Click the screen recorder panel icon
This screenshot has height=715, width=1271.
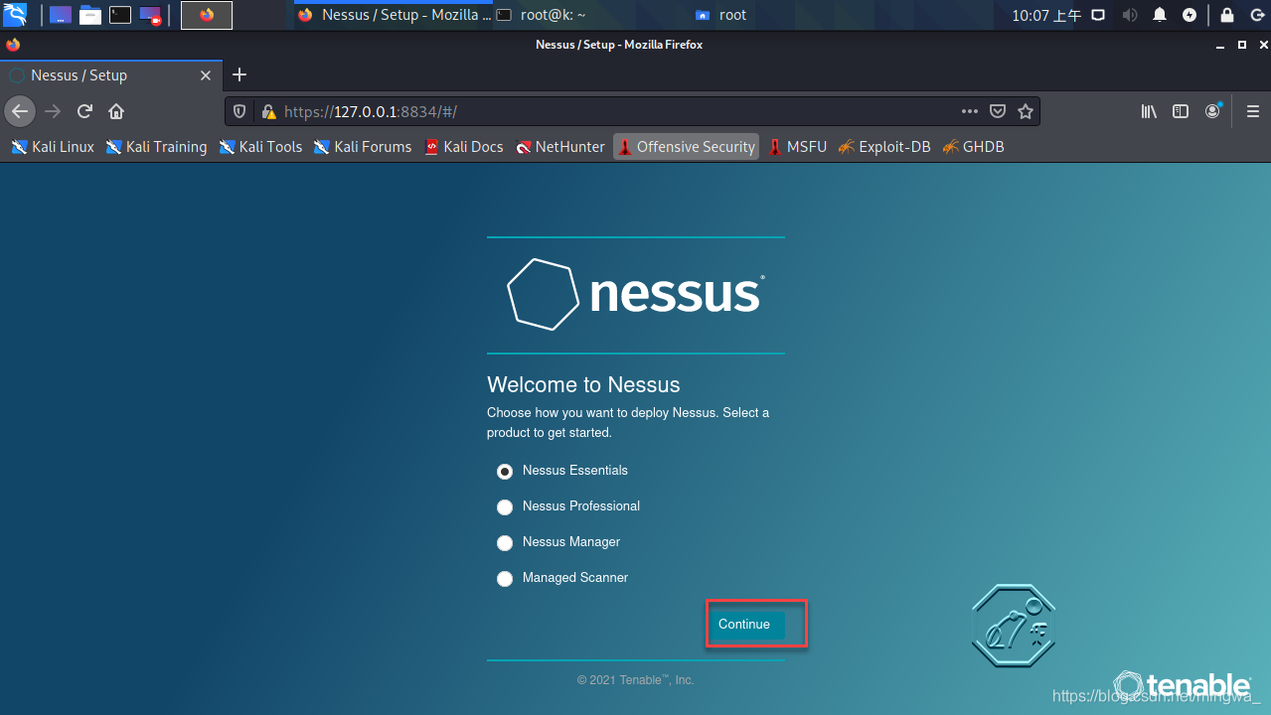pyautogui.click(x=150, y=15)
